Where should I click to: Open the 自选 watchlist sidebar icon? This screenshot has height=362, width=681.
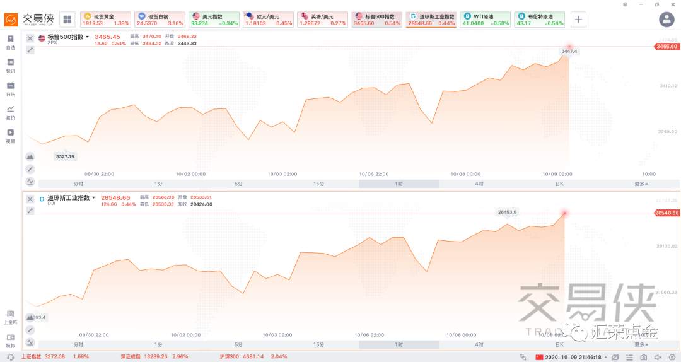pos(11,42)
